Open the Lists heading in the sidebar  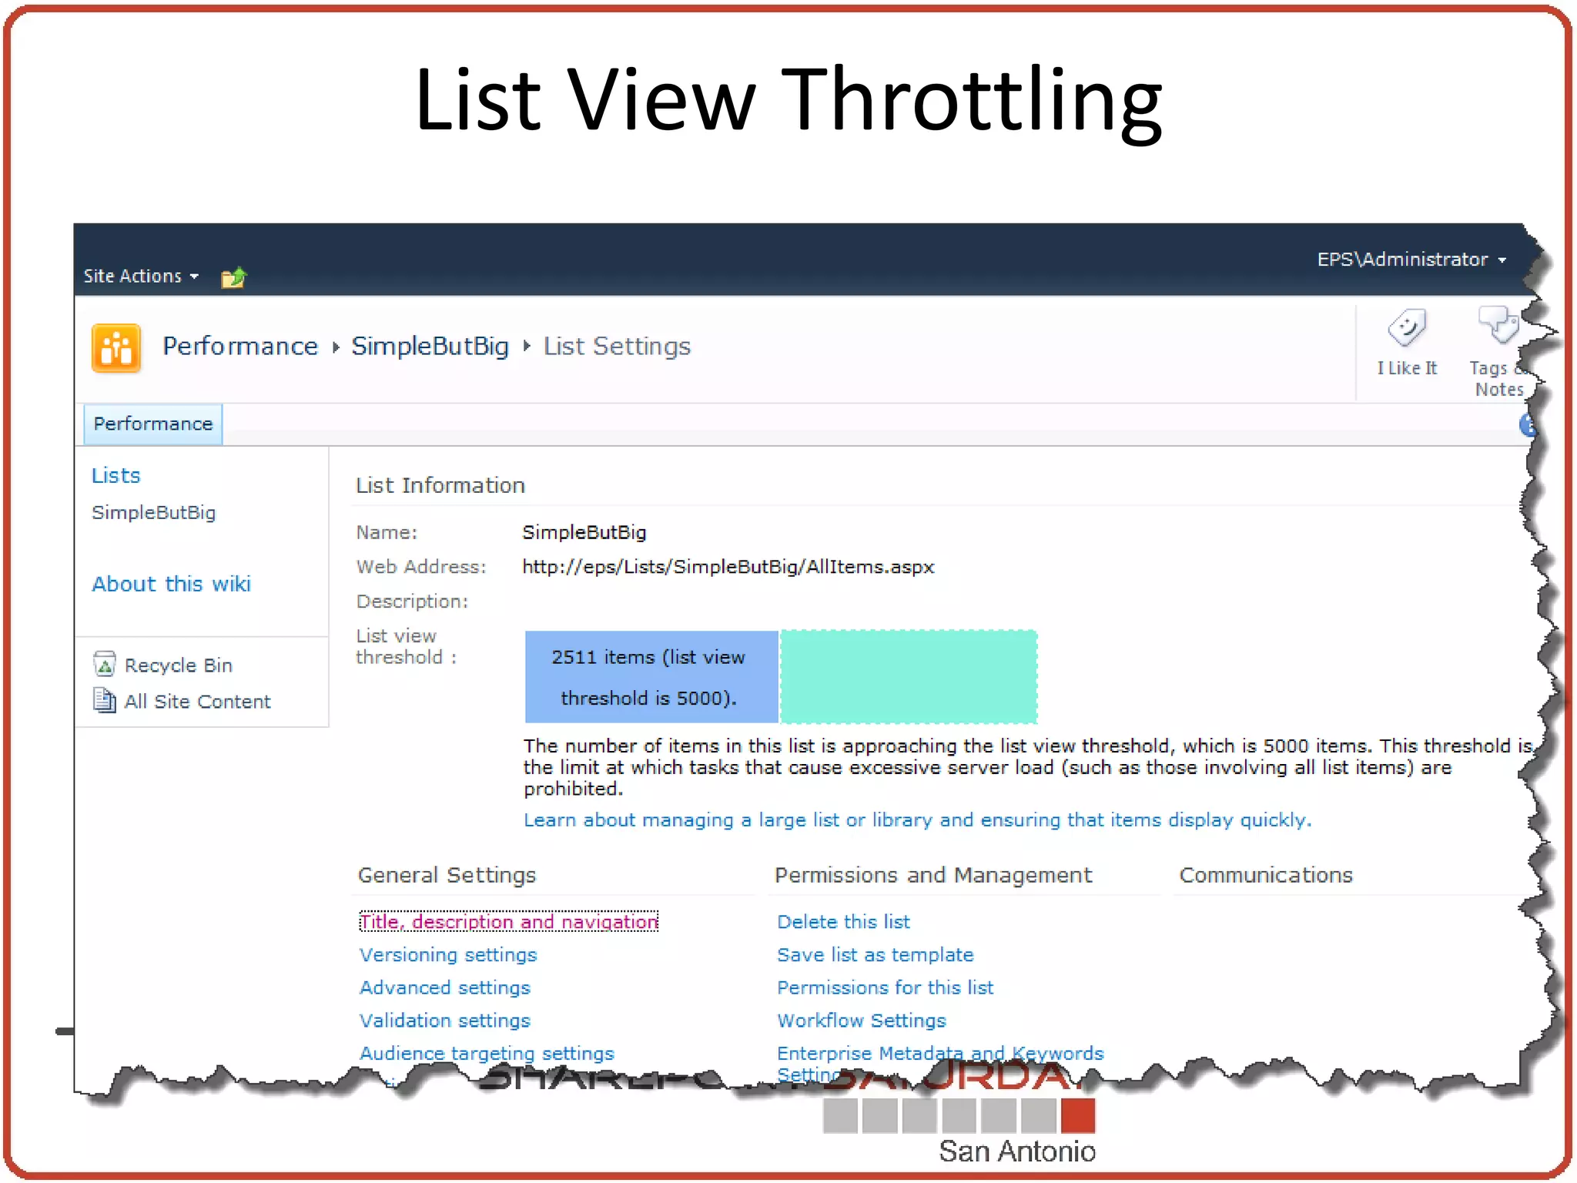point(116,475)
